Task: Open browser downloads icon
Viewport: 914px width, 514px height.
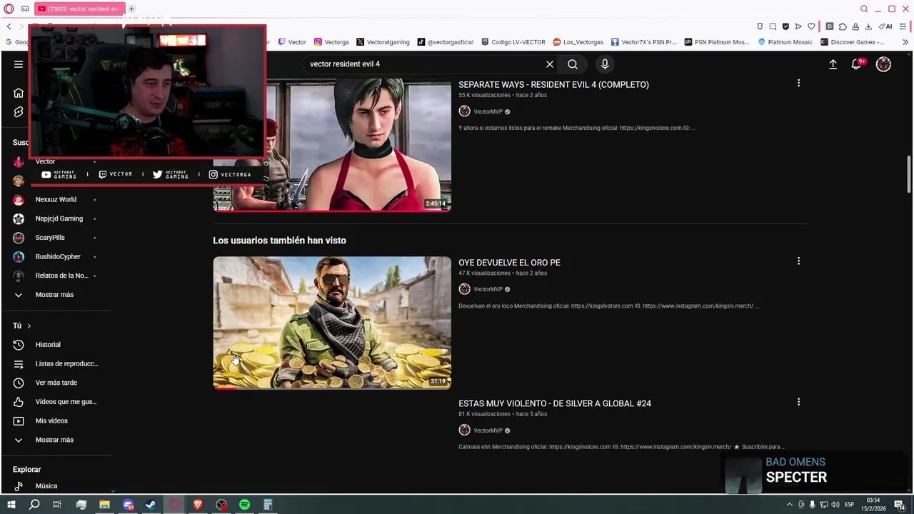Action: (868, 26)
